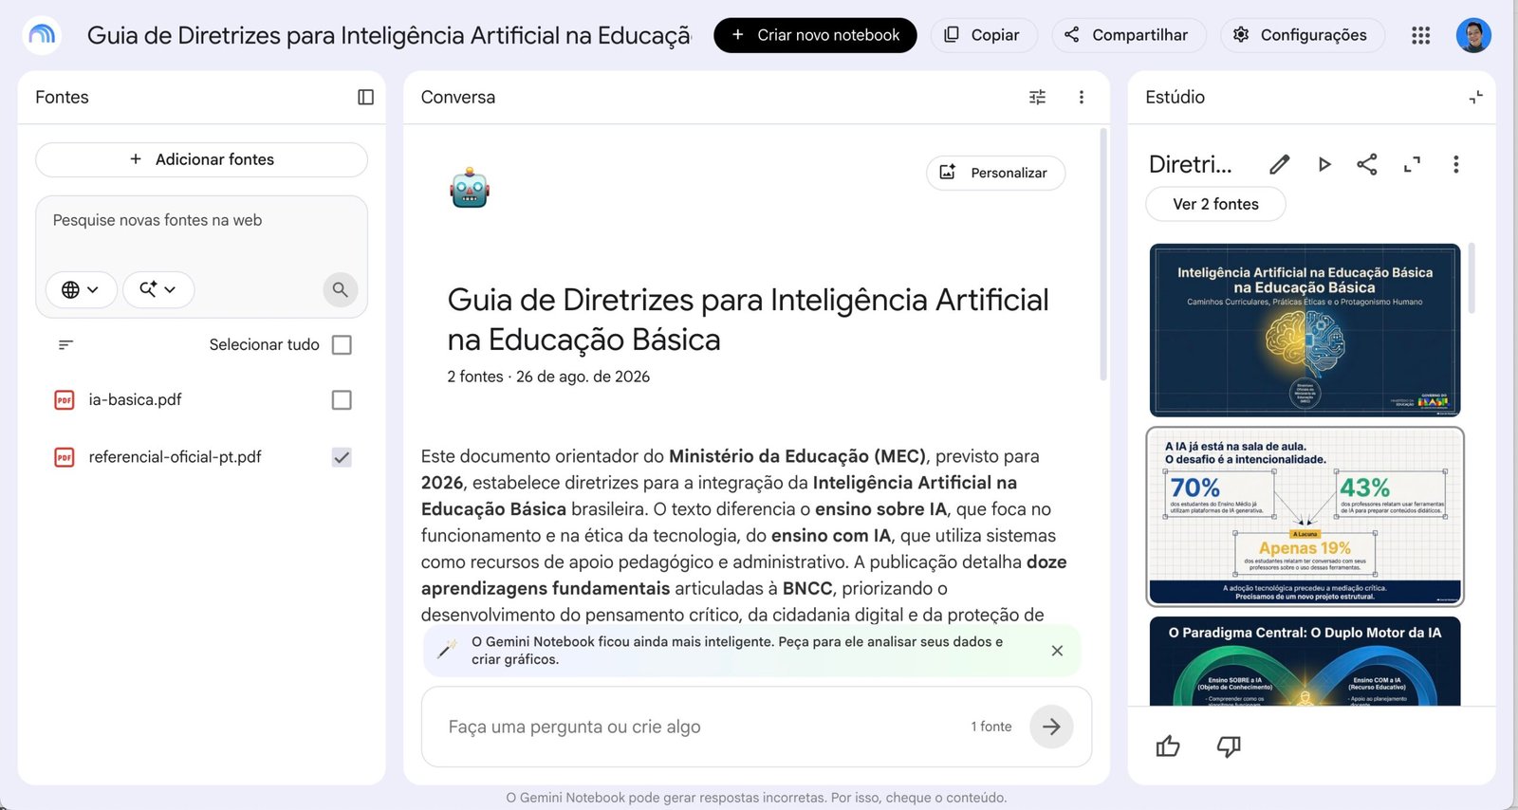Click the Estúdio slides scrollbar

coord(1472,278)
